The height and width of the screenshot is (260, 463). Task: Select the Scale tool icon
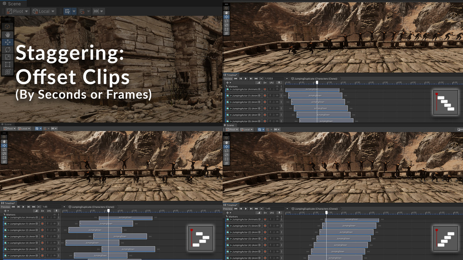tap(7, 56)
